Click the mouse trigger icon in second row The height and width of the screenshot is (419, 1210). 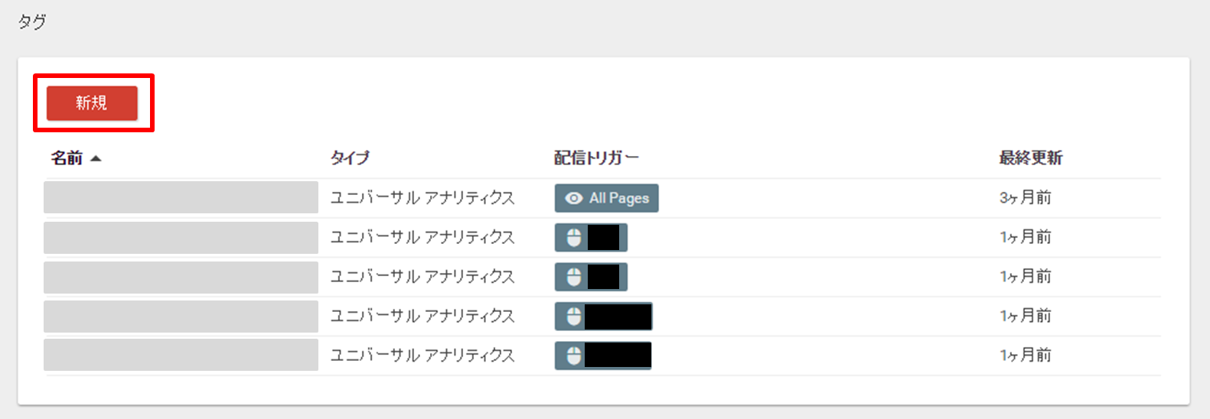[573, 238]
